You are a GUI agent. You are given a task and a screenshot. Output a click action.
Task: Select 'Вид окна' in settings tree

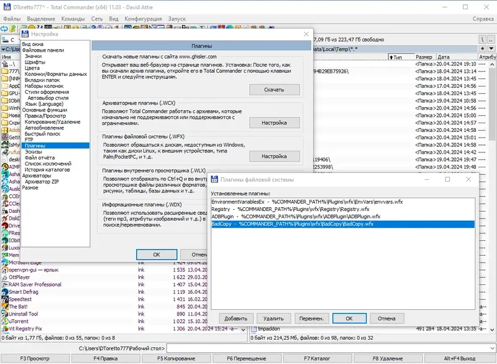[x=33, y=44]
